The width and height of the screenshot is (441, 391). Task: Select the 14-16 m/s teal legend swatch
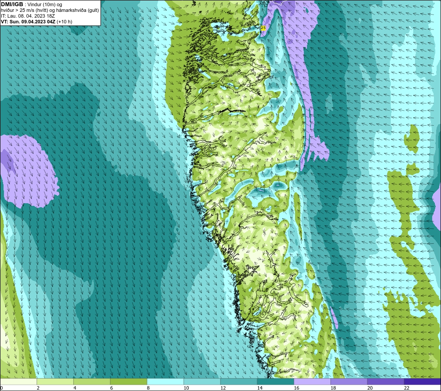(276, 382)
